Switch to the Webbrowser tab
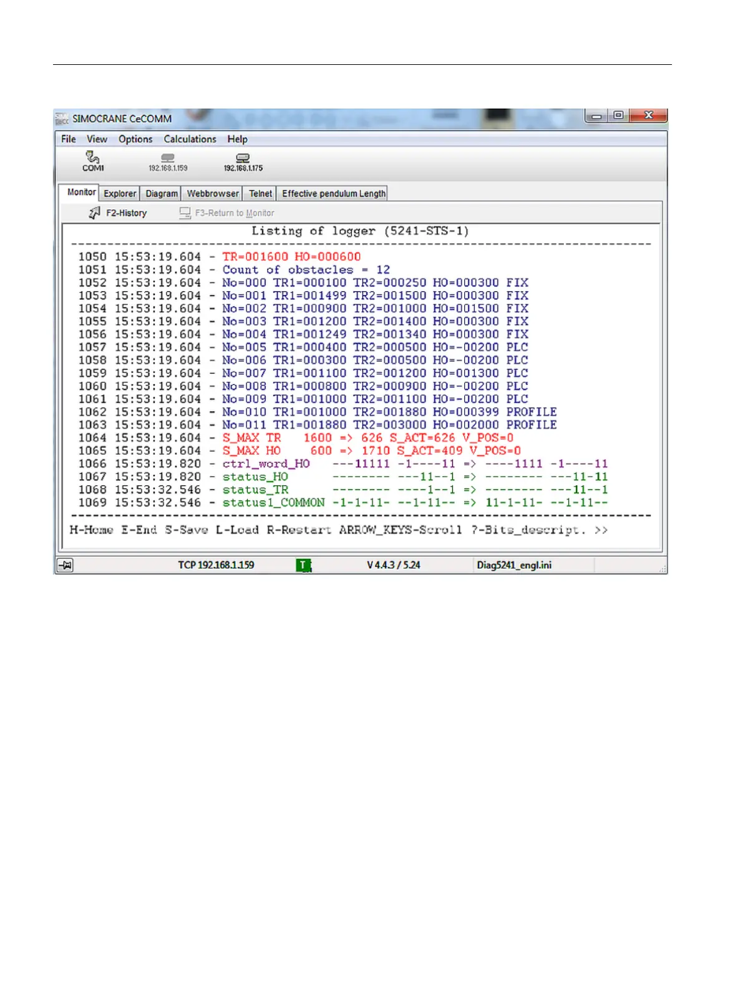The image size is (743, 990). tap(213, 193)
